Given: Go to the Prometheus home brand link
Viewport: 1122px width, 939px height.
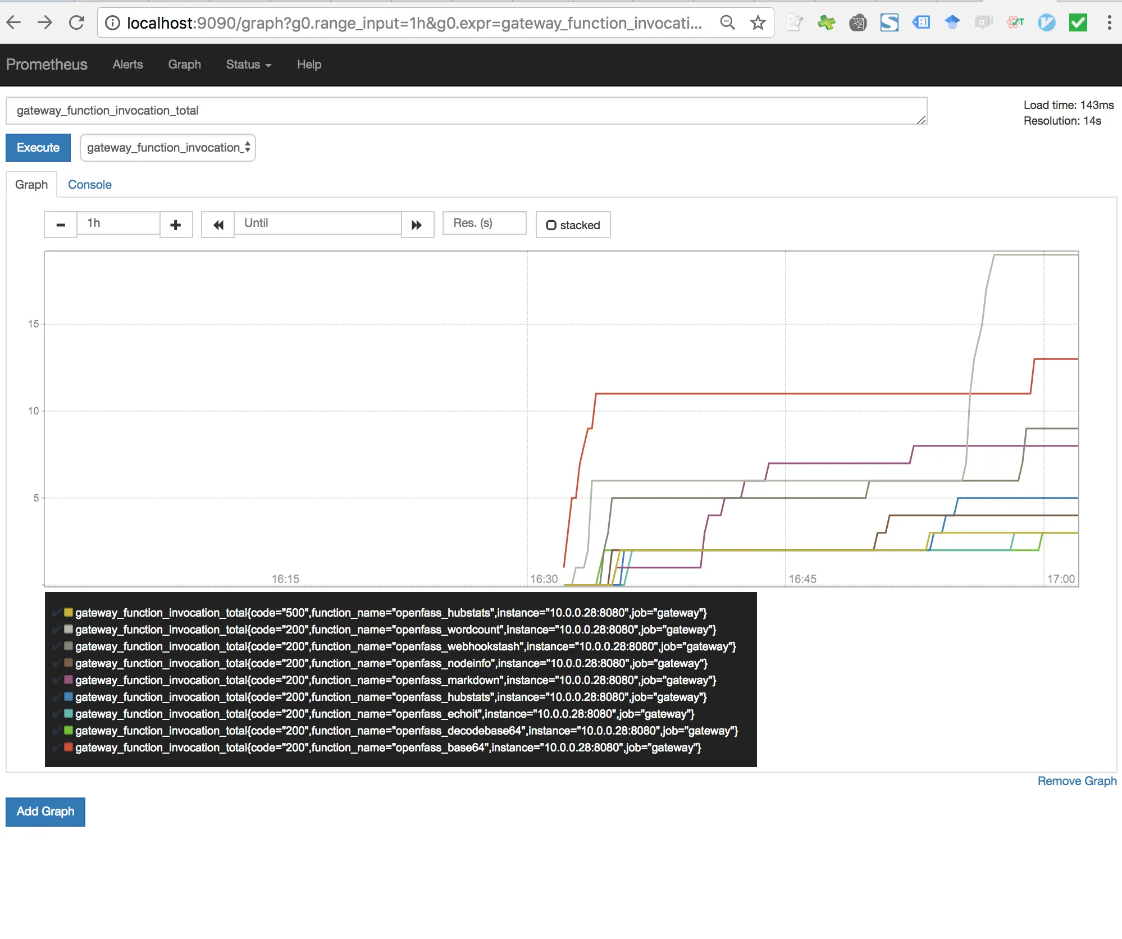Looking at the screenshot, I should 47,65.
